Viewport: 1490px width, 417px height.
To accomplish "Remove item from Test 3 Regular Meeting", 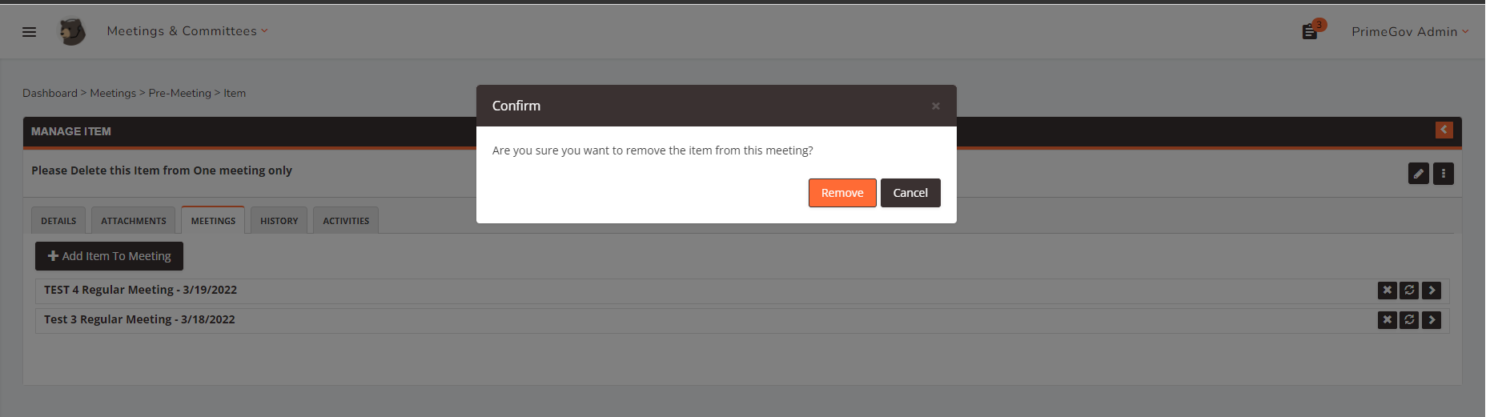I will tap(1387, 320).
